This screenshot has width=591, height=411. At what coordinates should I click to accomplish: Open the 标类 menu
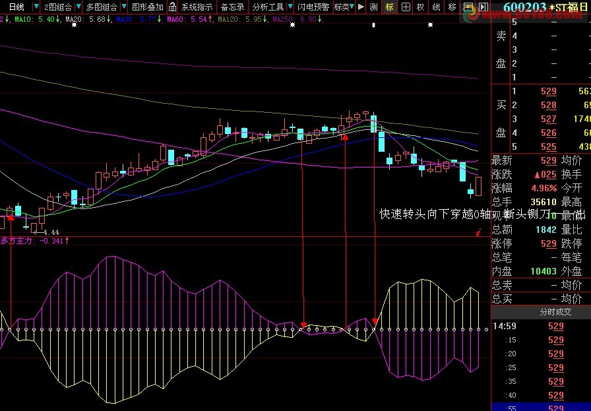(x=342, y=7)
